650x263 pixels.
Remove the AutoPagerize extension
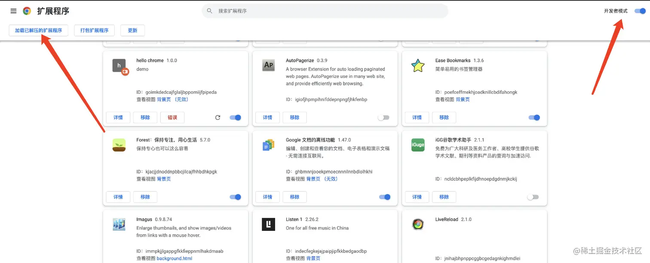tap(294, 117)
